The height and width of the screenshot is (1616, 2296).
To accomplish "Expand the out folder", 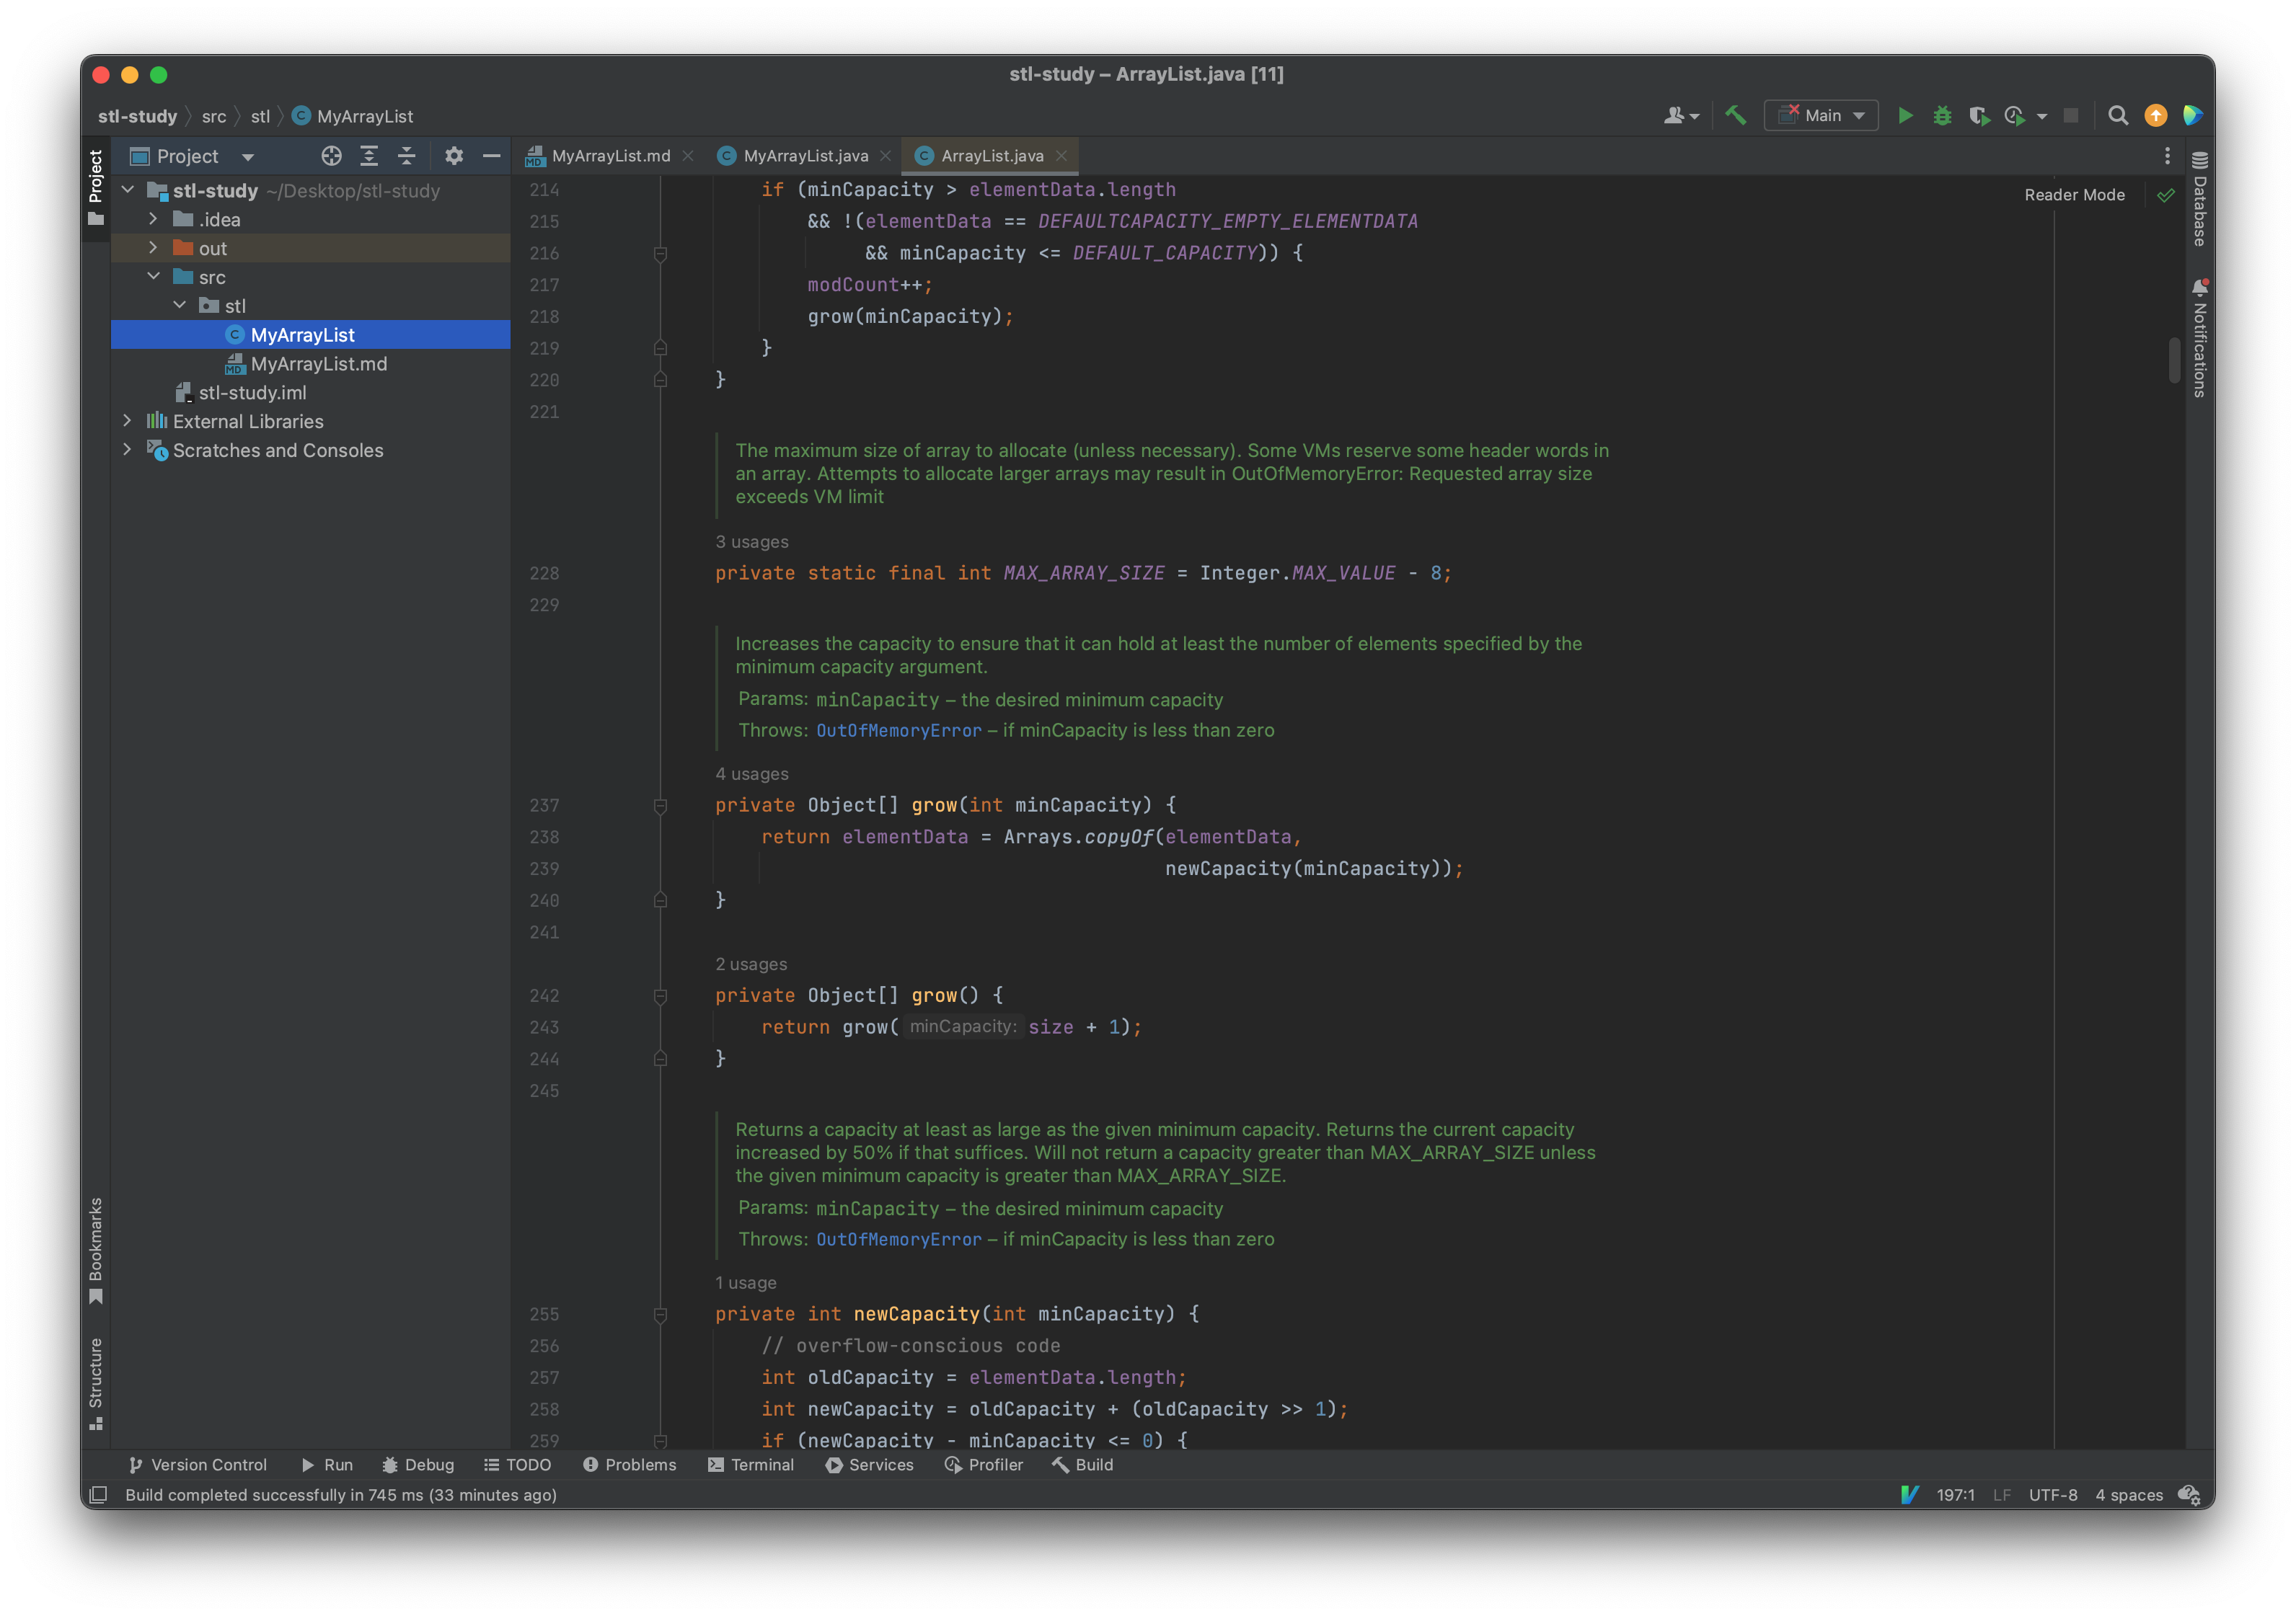I will click(153, 248).
